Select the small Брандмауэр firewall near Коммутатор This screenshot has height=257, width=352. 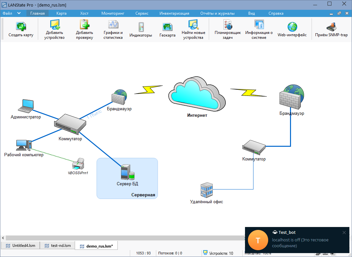coord(119,97)
